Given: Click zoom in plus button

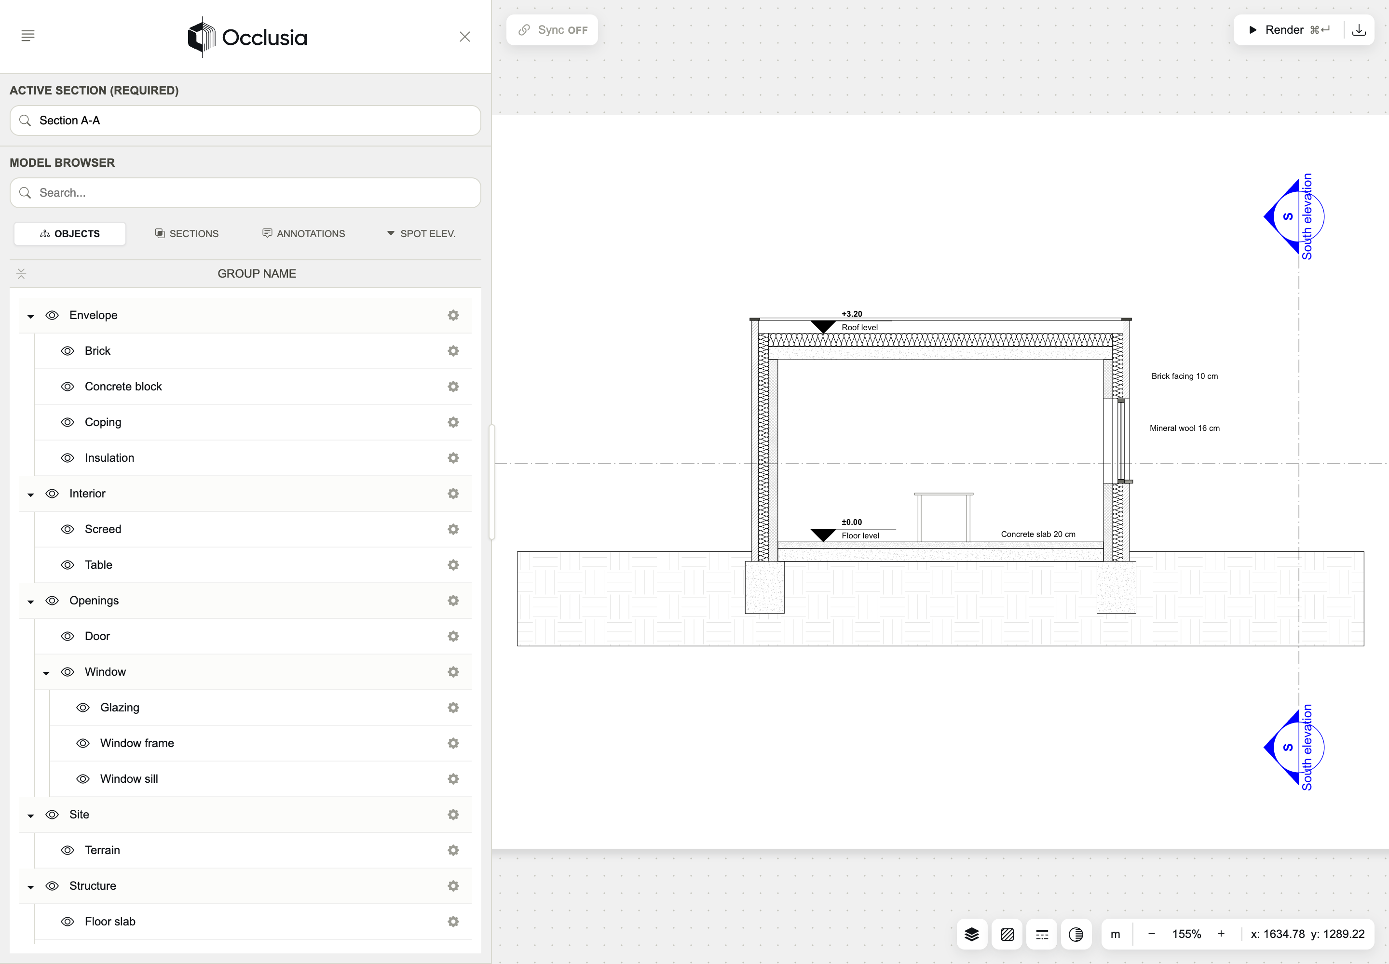Looking at the screenshot, I should (x=1221, y=934).
